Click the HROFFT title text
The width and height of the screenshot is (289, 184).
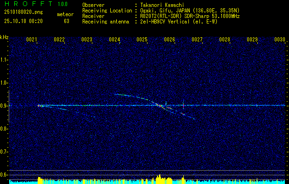(x=28, y=4)
